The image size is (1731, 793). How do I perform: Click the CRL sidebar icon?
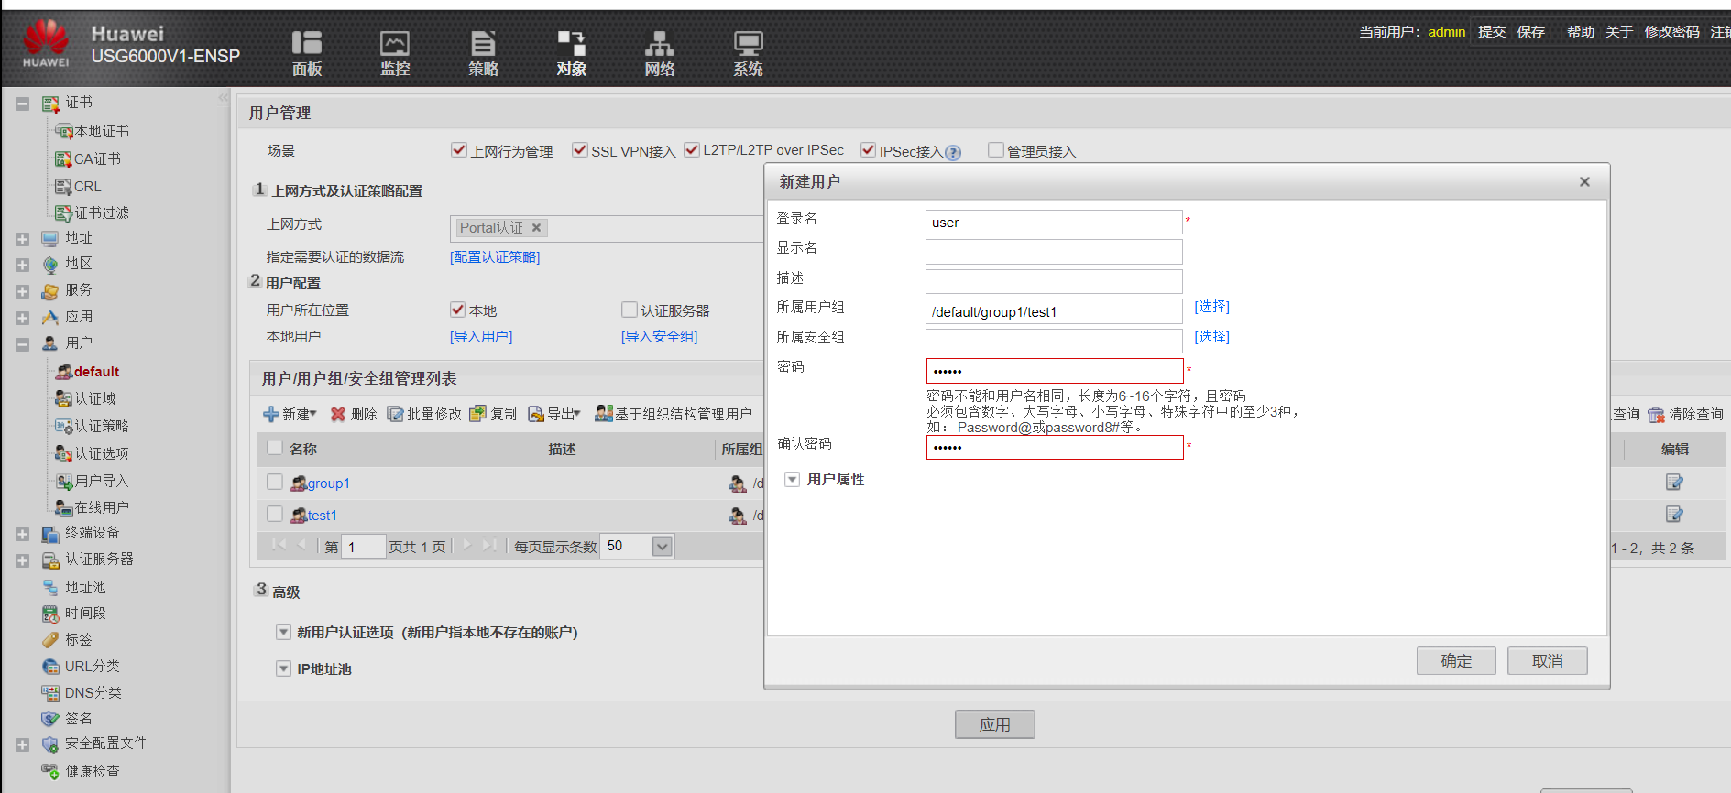pos(63,186)
